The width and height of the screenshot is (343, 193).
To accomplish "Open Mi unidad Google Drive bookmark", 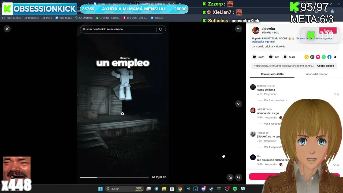I will [x=108, y=18].
